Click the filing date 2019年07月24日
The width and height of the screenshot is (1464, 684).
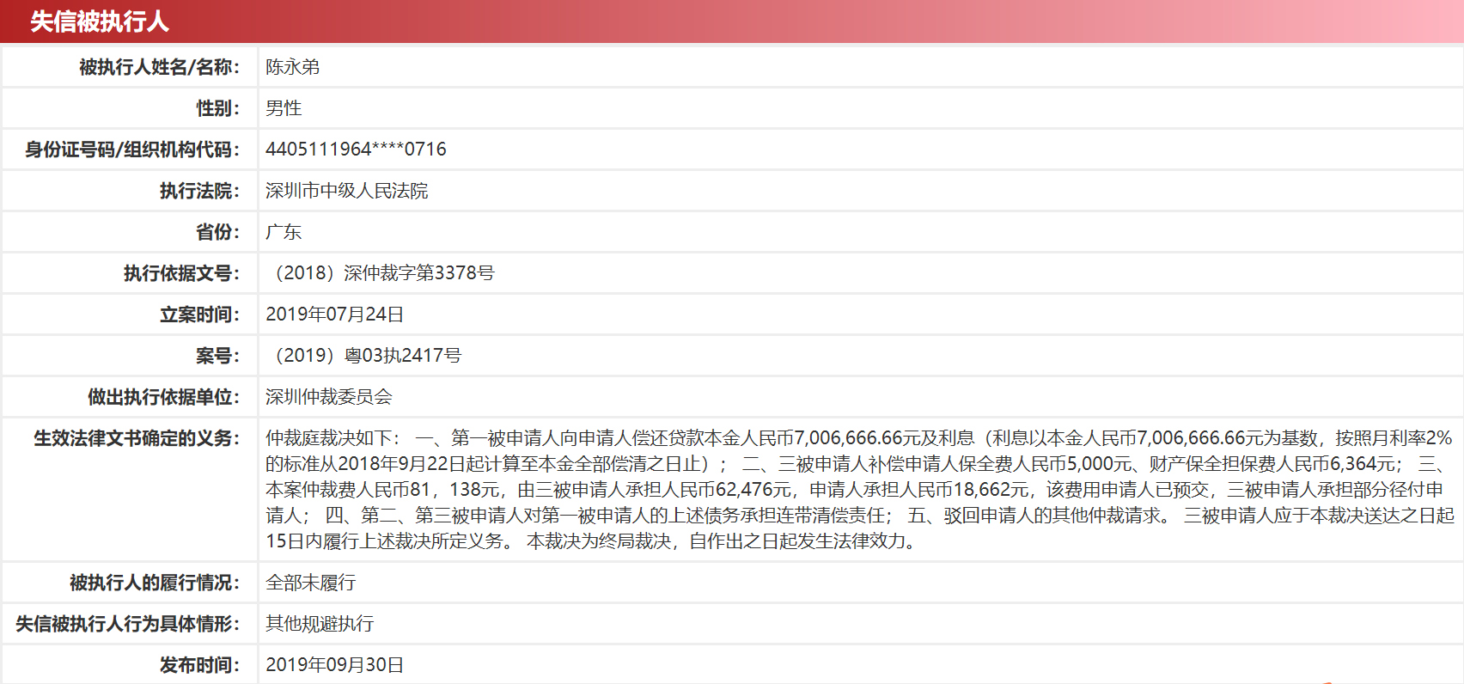coord(334,315)
